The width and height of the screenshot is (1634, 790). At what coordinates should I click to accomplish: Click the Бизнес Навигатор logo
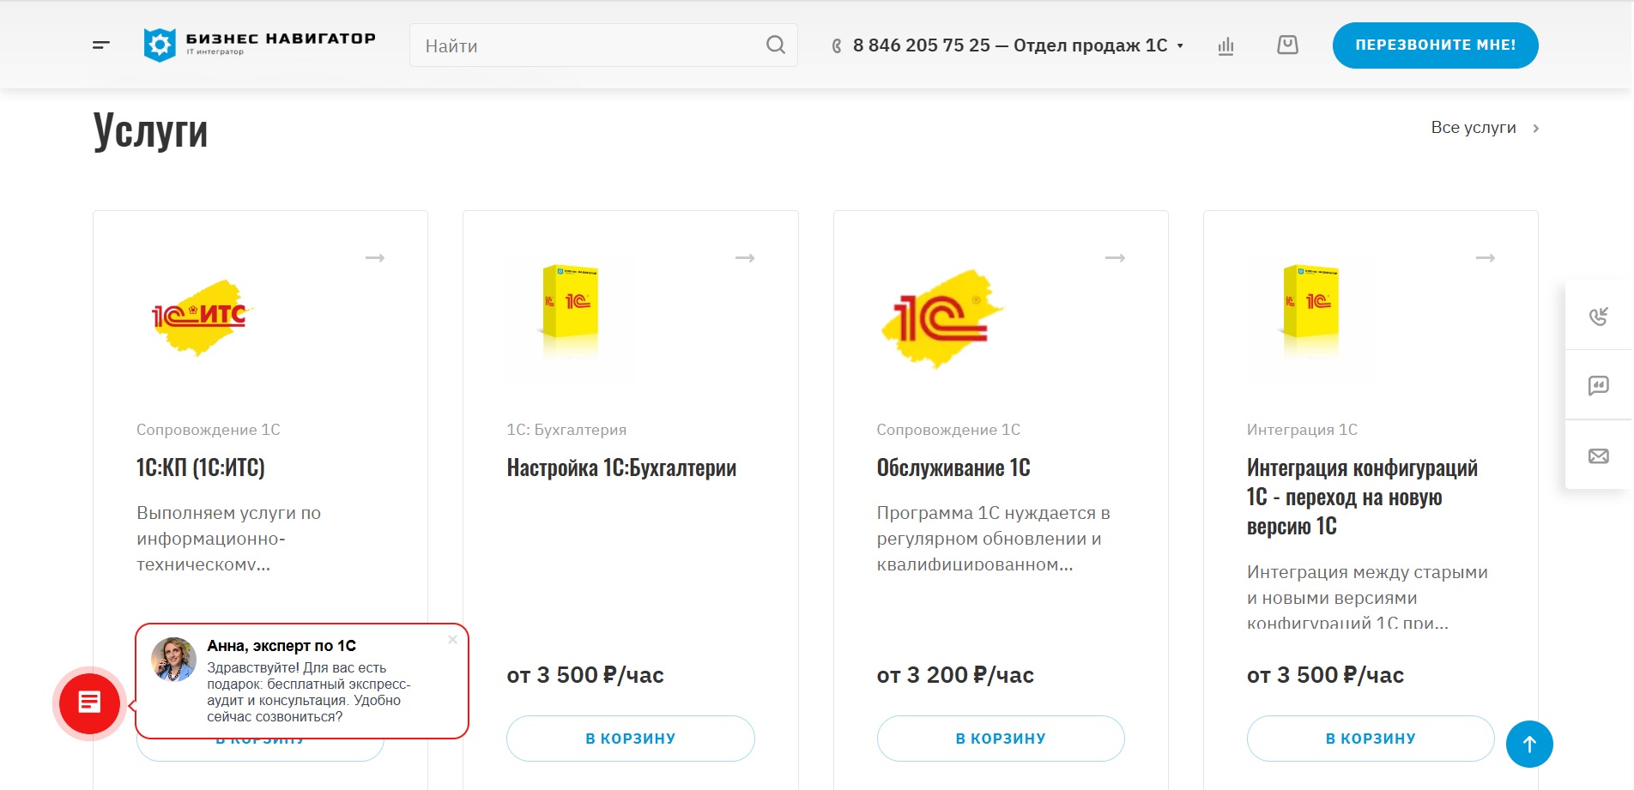click(259, 45)
